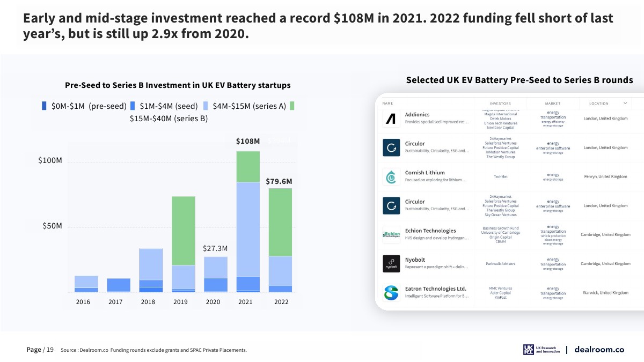
Task: Sort by the Market column header
Action: [x=553, y=104]
